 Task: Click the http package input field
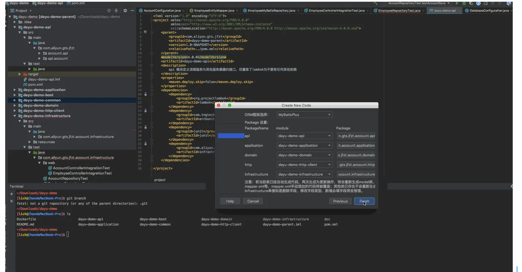pyautogui.click(x=356, y=165)
